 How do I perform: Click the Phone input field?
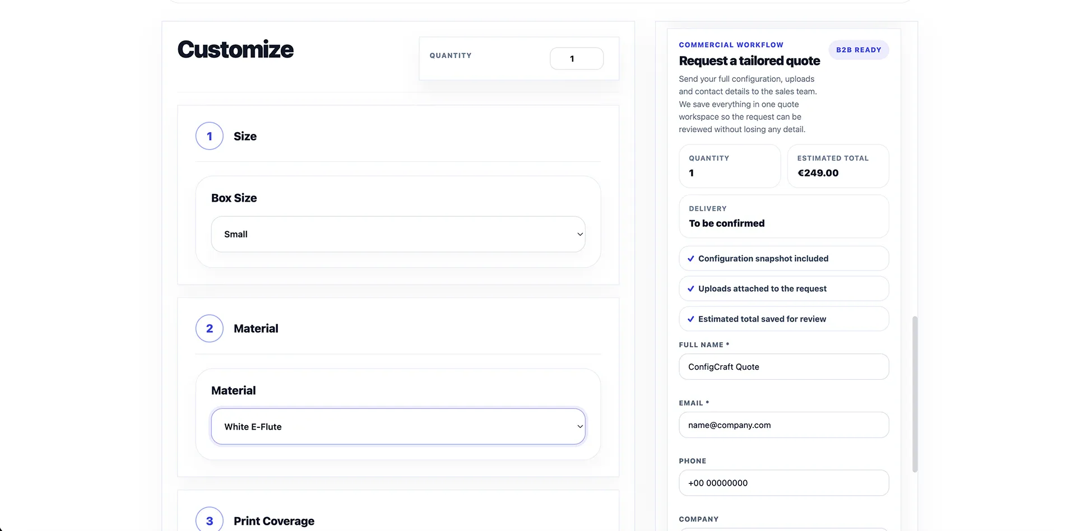tap(784, 483)
